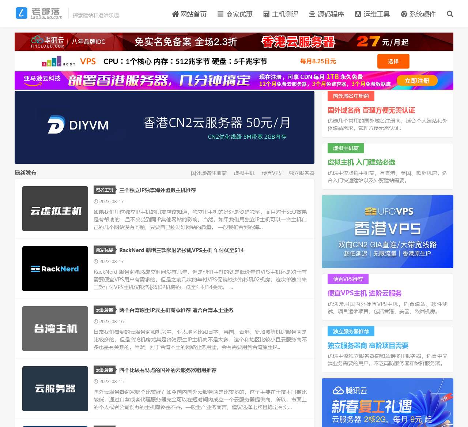
Task: Open the 云虚拟主机 article thumbnail
Action: (x=55, y=209)
